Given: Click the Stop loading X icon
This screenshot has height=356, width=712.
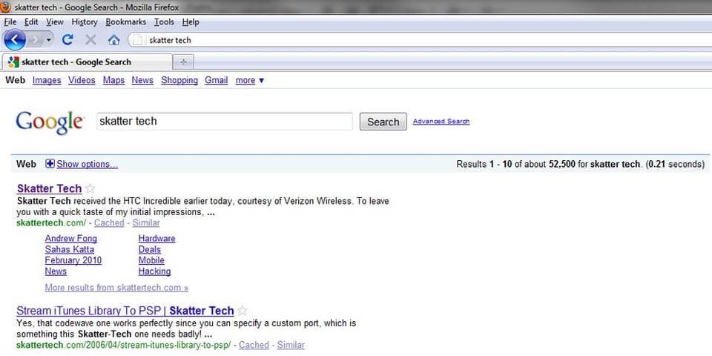Looking at the screenshot, I should click(90, 40).
